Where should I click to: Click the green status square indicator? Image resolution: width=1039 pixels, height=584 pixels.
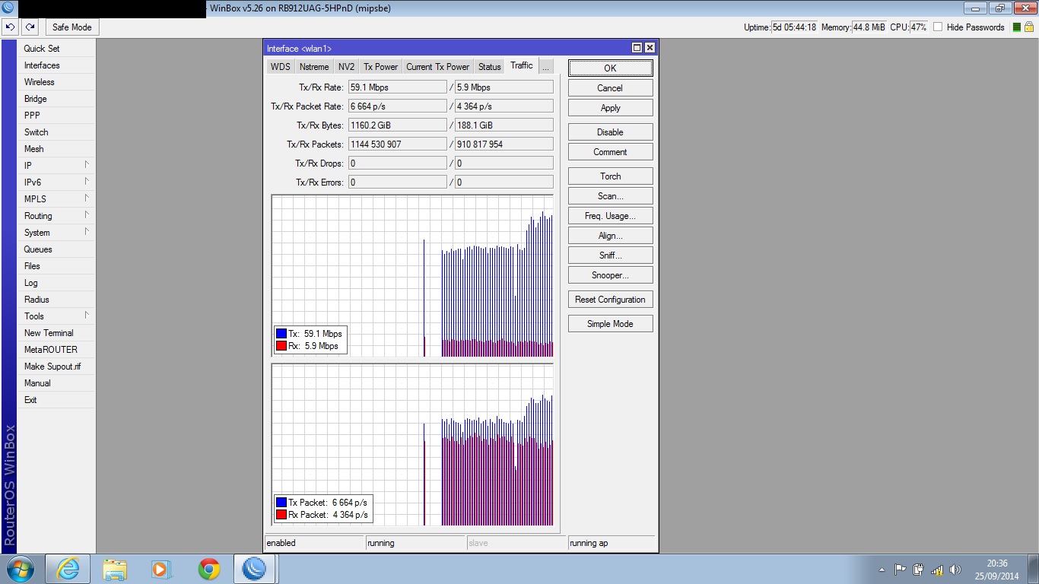pos(1017,27)
